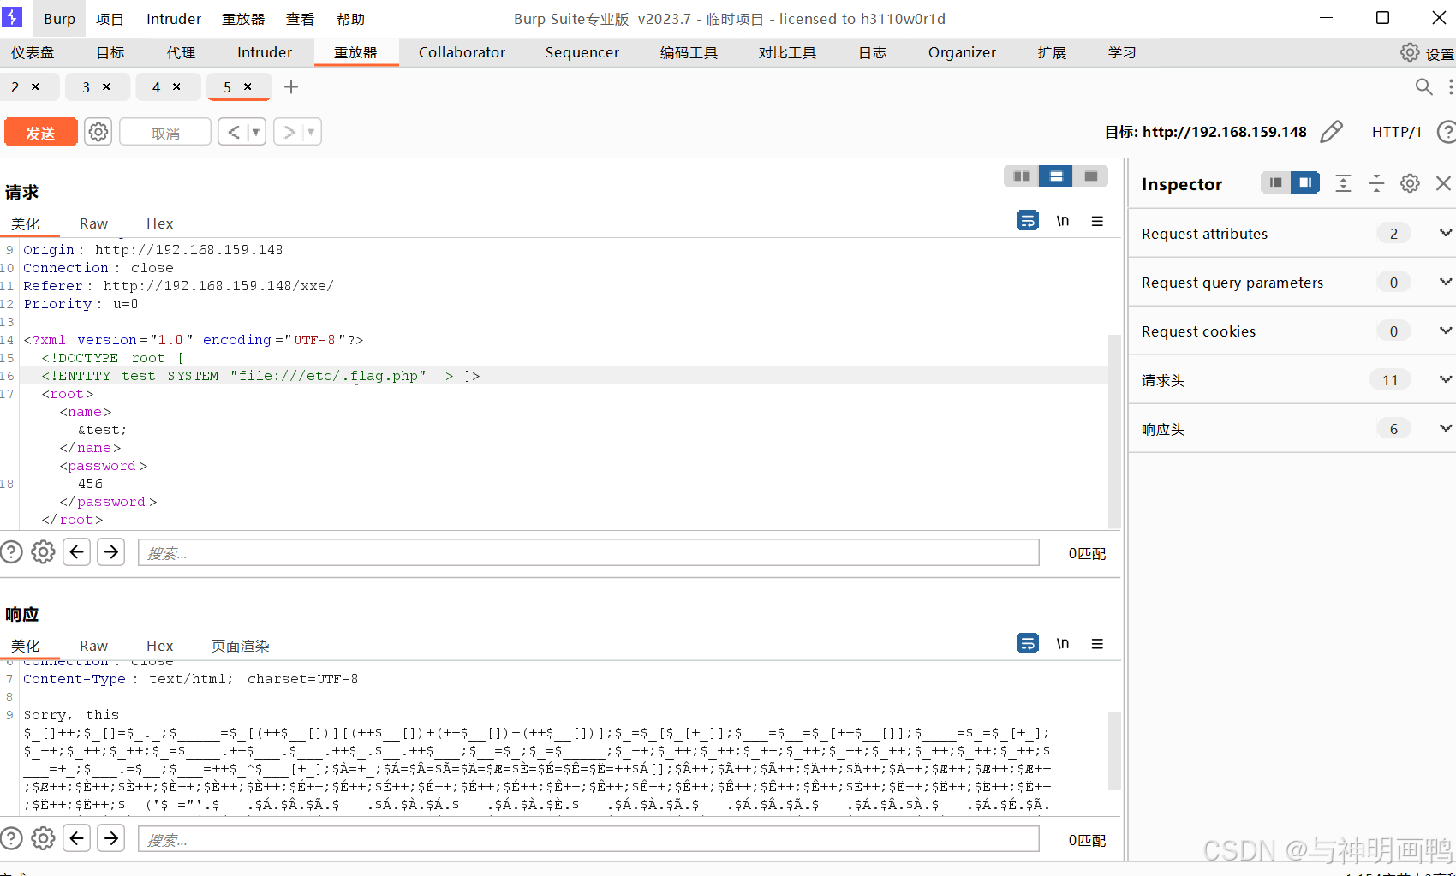This screenshot has height=876, width=1456.
Task: Open the Intruder main tab
Action: [x=265, y=52]
